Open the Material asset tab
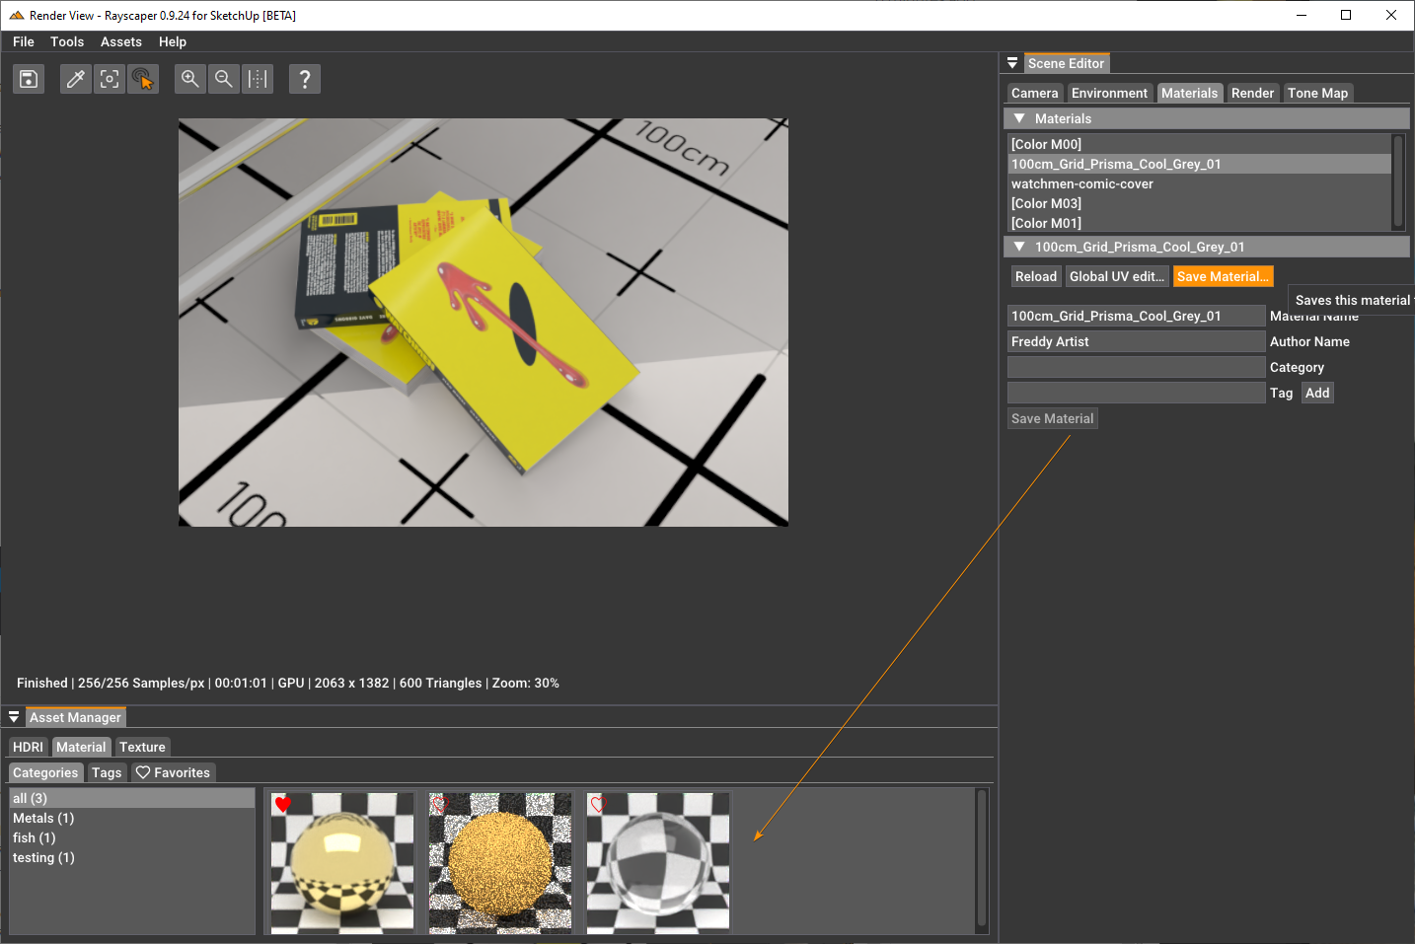 pyautogui.click(x=81, y=747)
